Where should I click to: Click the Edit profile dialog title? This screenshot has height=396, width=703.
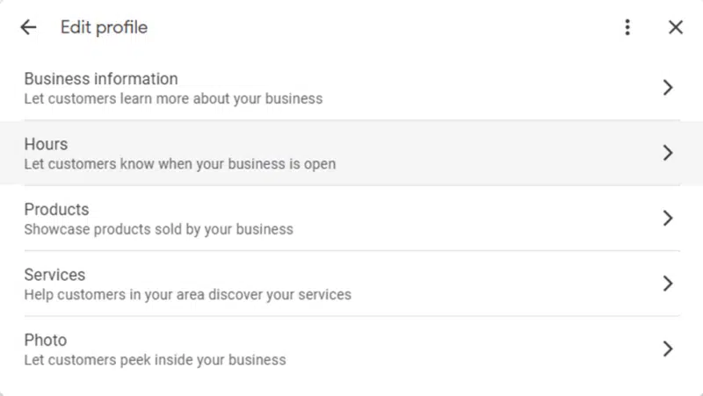click(104, 27)
